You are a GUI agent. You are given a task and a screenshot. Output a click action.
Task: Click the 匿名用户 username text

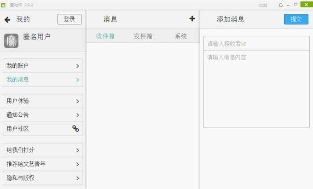tap(37, 37)
